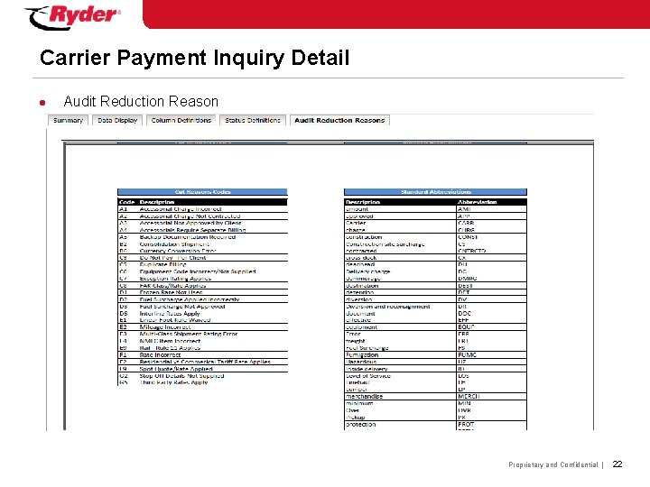Click the EQUP abbreviation cell
This screenshot has height=487, width=650.
click(x=492, y=326)
